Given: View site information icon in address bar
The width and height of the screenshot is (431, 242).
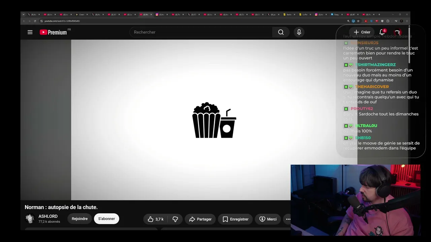Looking at the screenshot, I should (x=41, y=21).
